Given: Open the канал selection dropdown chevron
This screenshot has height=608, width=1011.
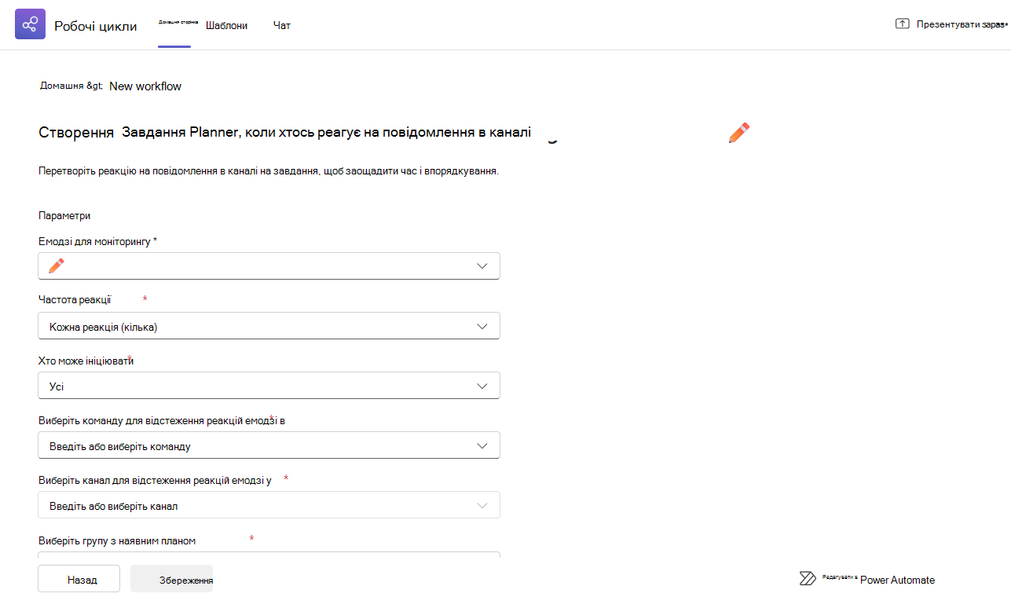Looking at the screenshot, I should pyautogui.click(x=482, y=505).
